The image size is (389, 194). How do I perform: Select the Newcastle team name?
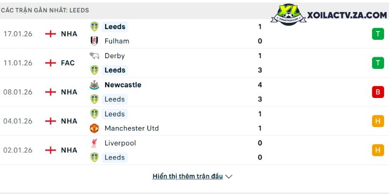click(123, 85)
